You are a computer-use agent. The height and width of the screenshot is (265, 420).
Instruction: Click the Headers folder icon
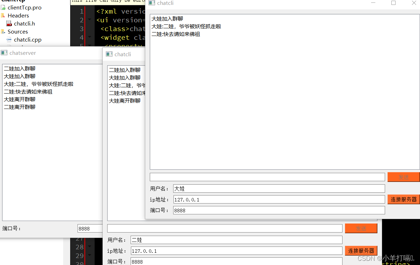pyautogui.click(x=3, y=15)
